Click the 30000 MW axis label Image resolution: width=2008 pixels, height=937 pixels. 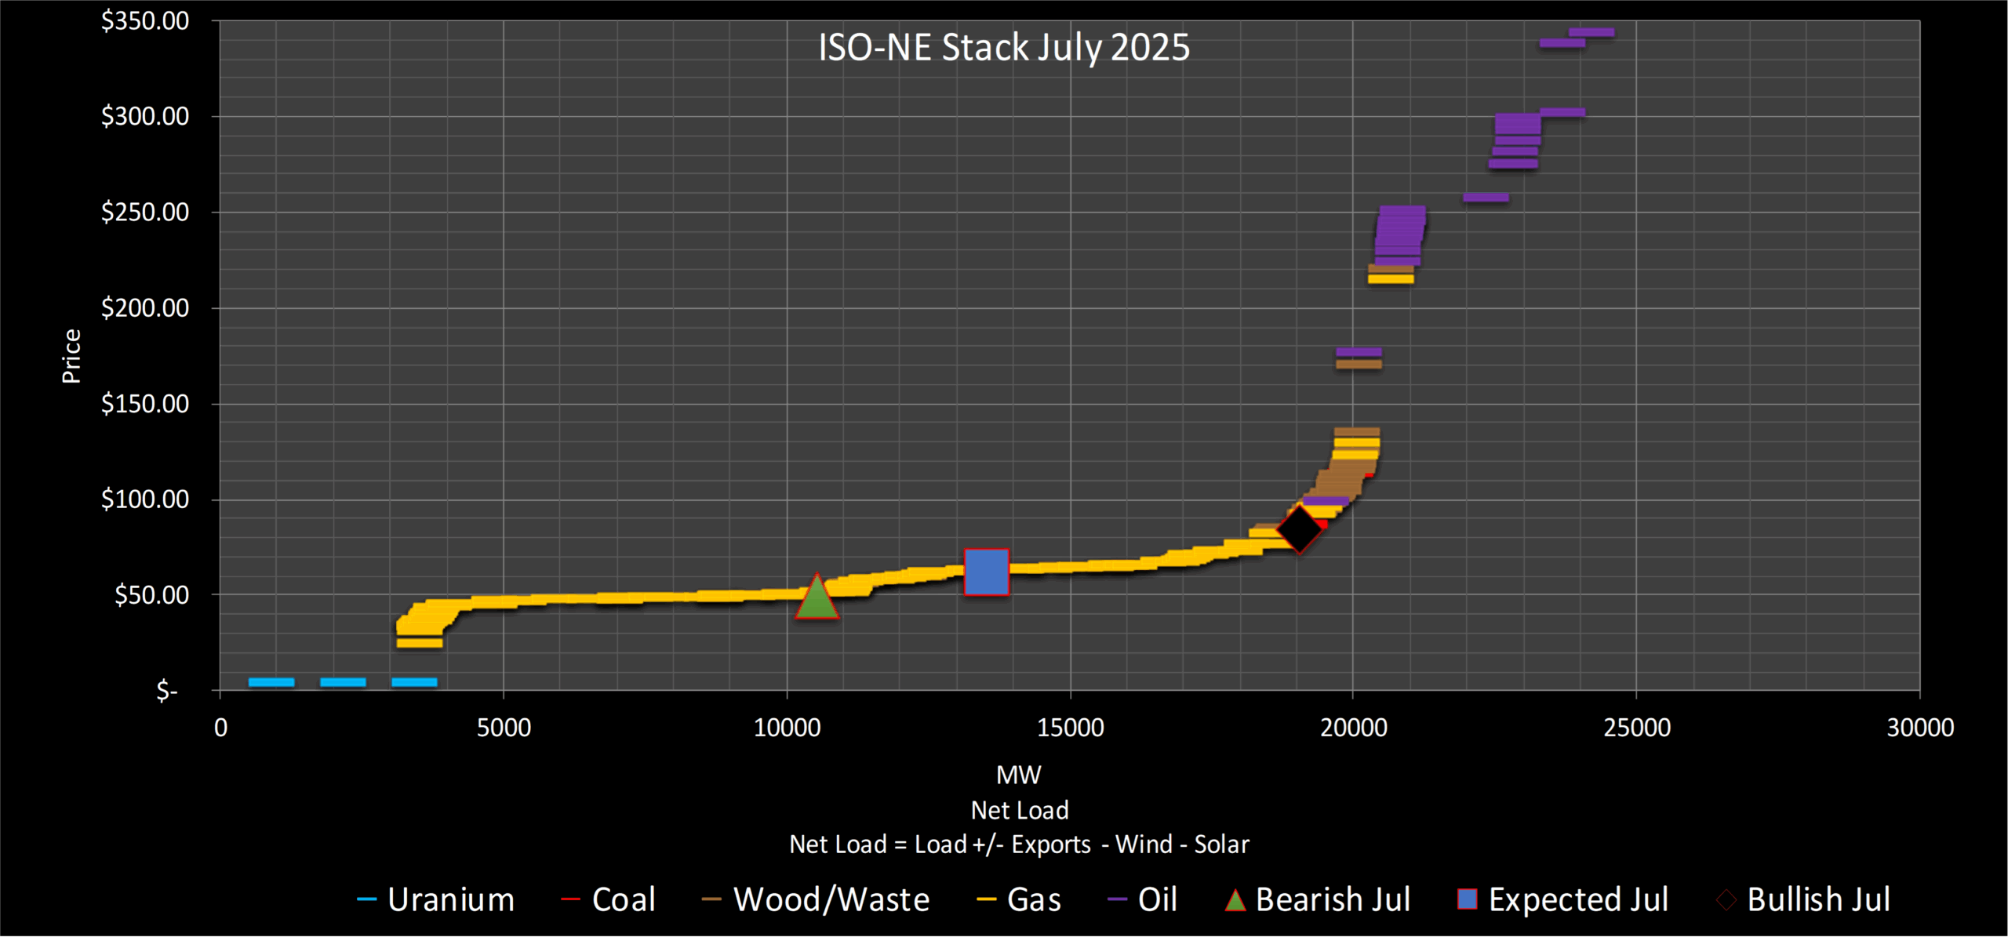pyautogui.click(x=1919, y=728)
